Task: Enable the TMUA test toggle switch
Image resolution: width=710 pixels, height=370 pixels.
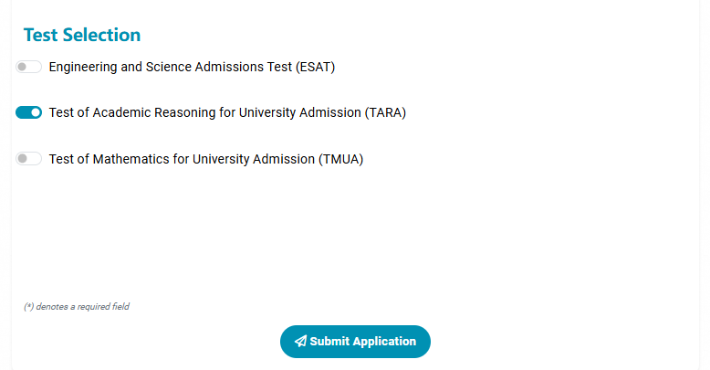Action: pos(28,159)
